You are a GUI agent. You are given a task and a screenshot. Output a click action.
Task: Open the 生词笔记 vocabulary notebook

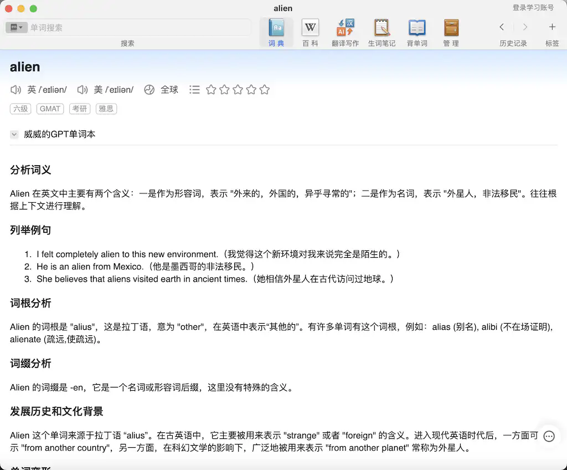coord(382,32)
